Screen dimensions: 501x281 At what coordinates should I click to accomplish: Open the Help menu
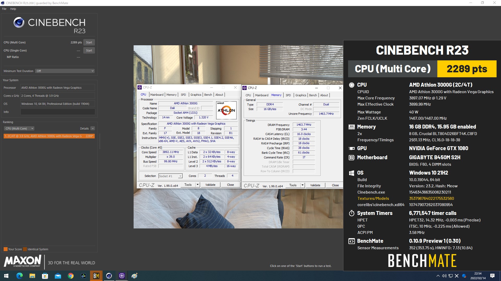click(x=13, y=9)
